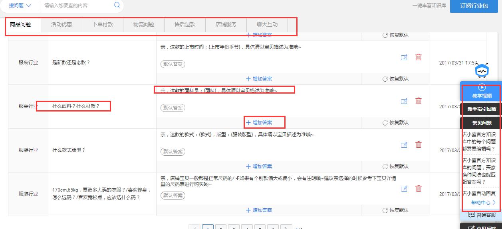Edit the 是新款还是老款 answer
This screenshot has height=229, width=502.
click(x=404, y=57)
